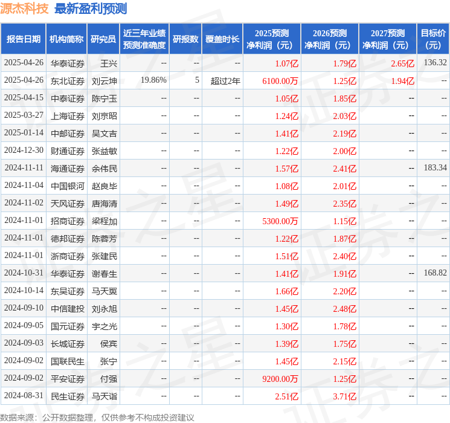Click the 研报数 column header
The image size is (450, 423).
pos(185,39)
